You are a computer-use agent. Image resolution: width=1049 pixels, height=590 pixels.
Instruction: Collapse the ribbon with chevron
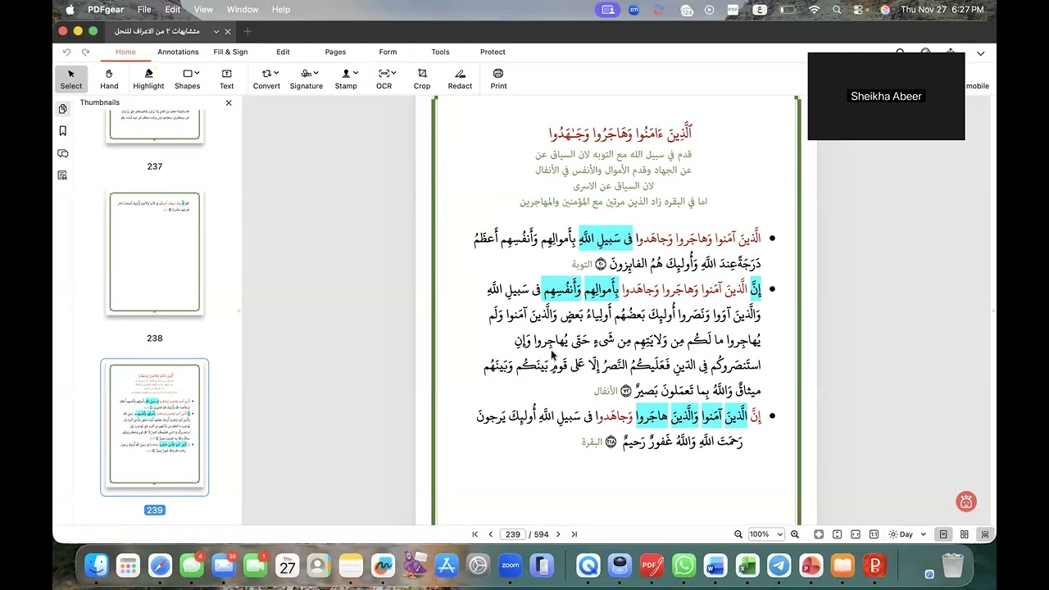coord(980,53)
